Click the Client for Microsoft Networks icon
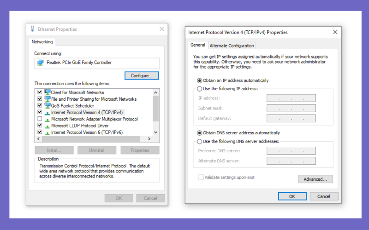Image resolution: width=369 pixels, height=230 pixels. pyautogui.click(x=48, y=92)
